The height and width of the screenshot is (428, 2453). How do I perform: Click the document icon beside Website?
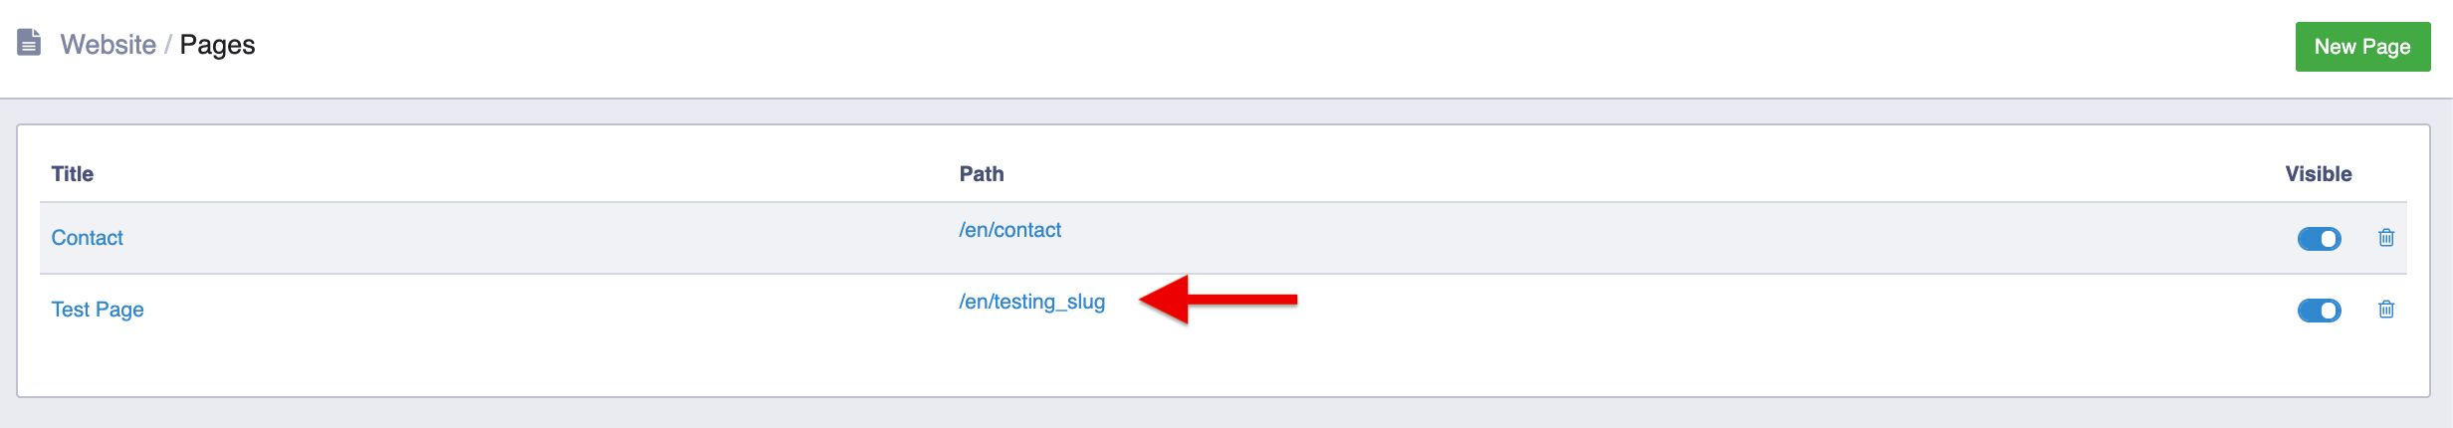(x=29, y=43)
